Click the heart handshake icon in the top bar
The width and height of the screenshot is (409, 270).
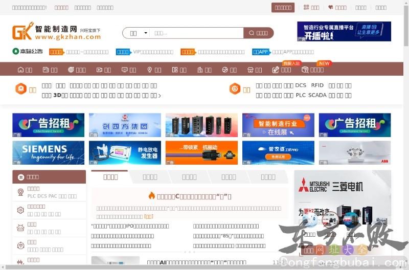(330, 7)
